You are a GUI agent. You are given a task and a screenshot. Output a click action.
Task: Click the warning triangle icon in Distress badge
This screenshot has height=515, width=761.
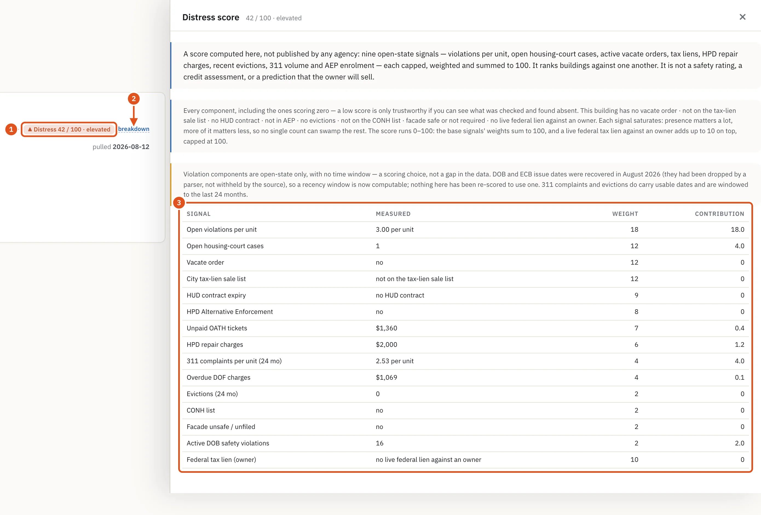click(x=30, y=129)
